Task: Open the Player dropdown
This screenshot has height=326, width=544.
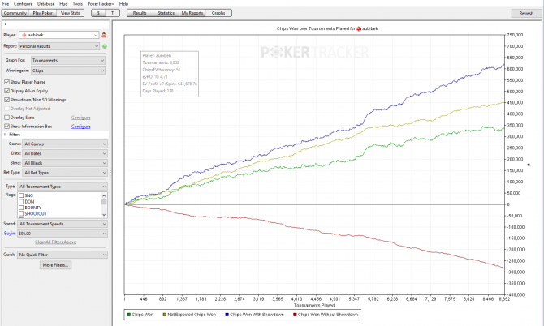Action: click(x=59, y=35)
